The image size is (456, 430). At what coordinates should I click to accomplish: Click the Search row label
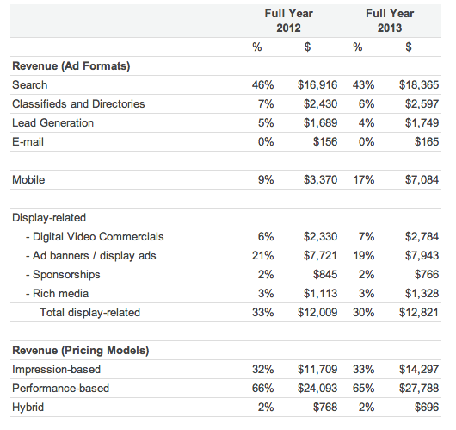pos(29,85)
